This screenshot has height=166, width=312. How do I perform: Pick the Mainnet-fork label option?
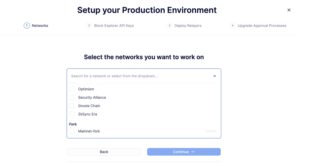coord(89,131)
